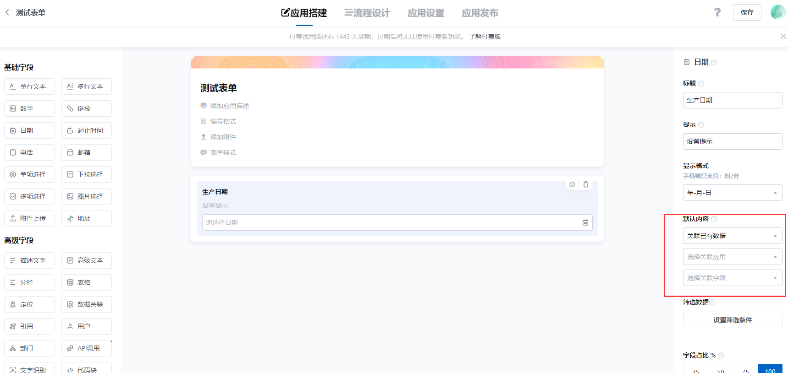
Task: Set field width to 100 percent
Action: (770, 369)
